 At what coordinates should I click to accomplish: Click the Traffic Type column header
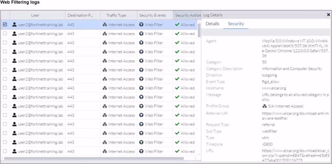pos(116,15)
